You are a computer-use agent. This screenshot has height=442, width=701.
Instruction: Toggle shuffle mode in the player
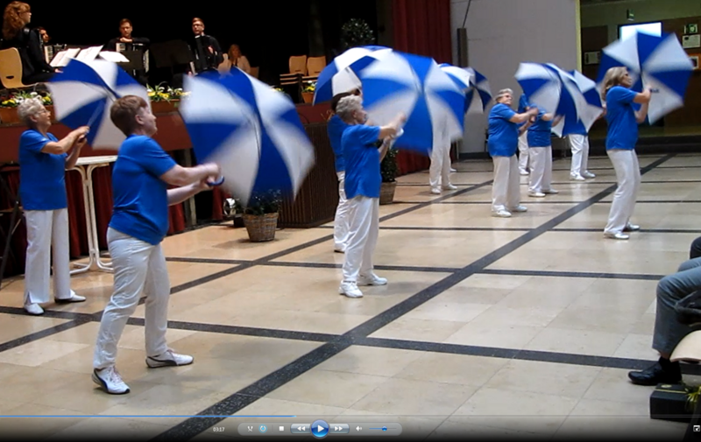click(x=251, y=429)
